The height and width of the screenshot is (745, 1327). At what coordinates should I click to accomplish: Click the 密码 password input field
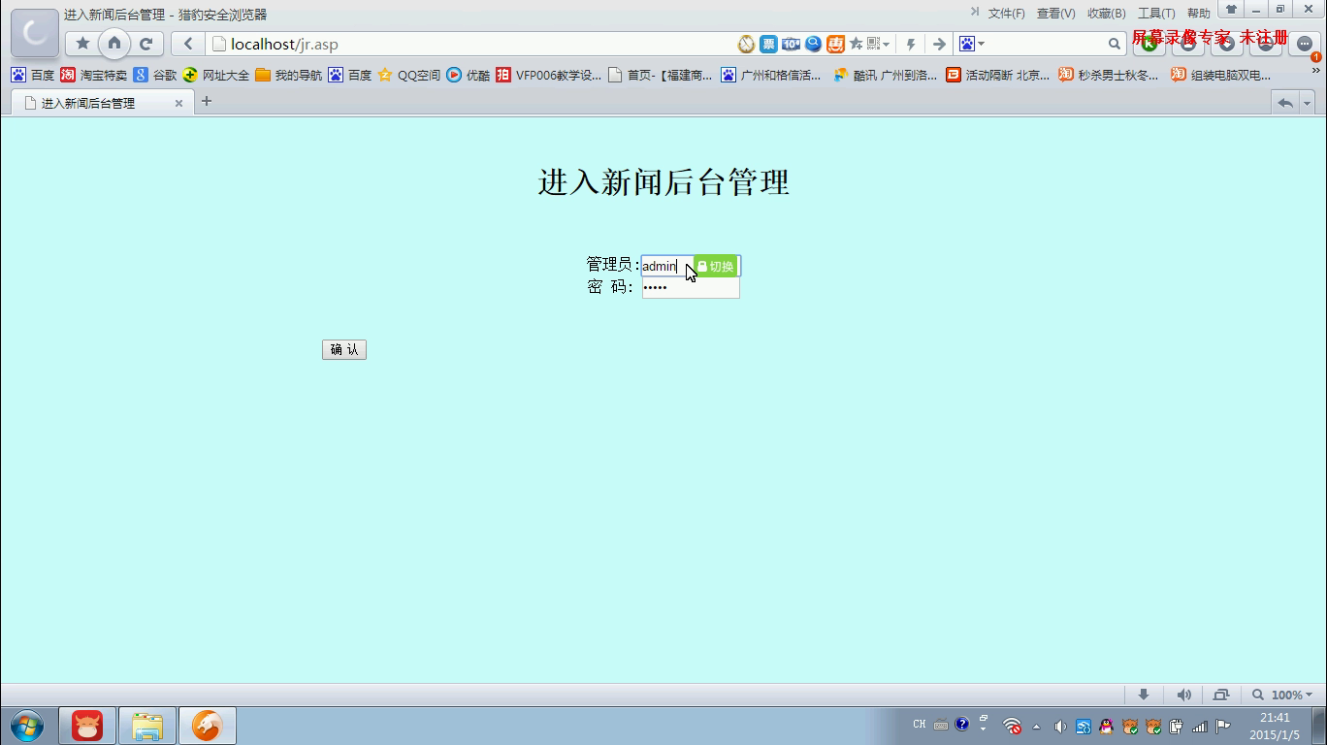pyautogui.click(x=691, y=288)
